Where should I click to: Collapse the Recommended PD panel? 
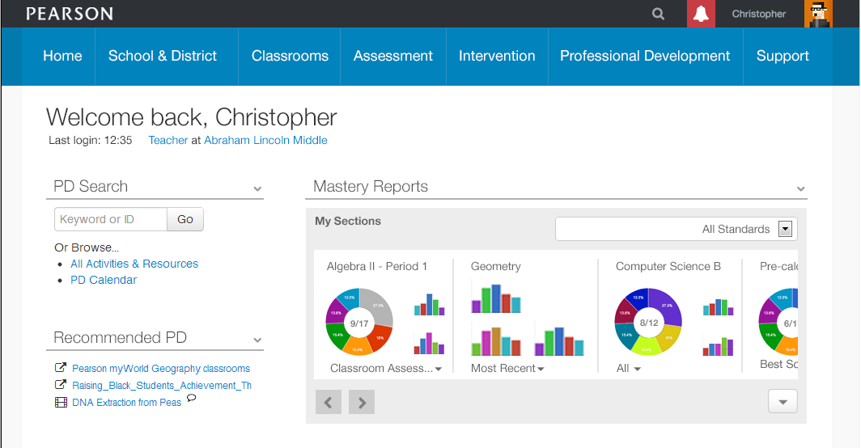click(257, 340)
